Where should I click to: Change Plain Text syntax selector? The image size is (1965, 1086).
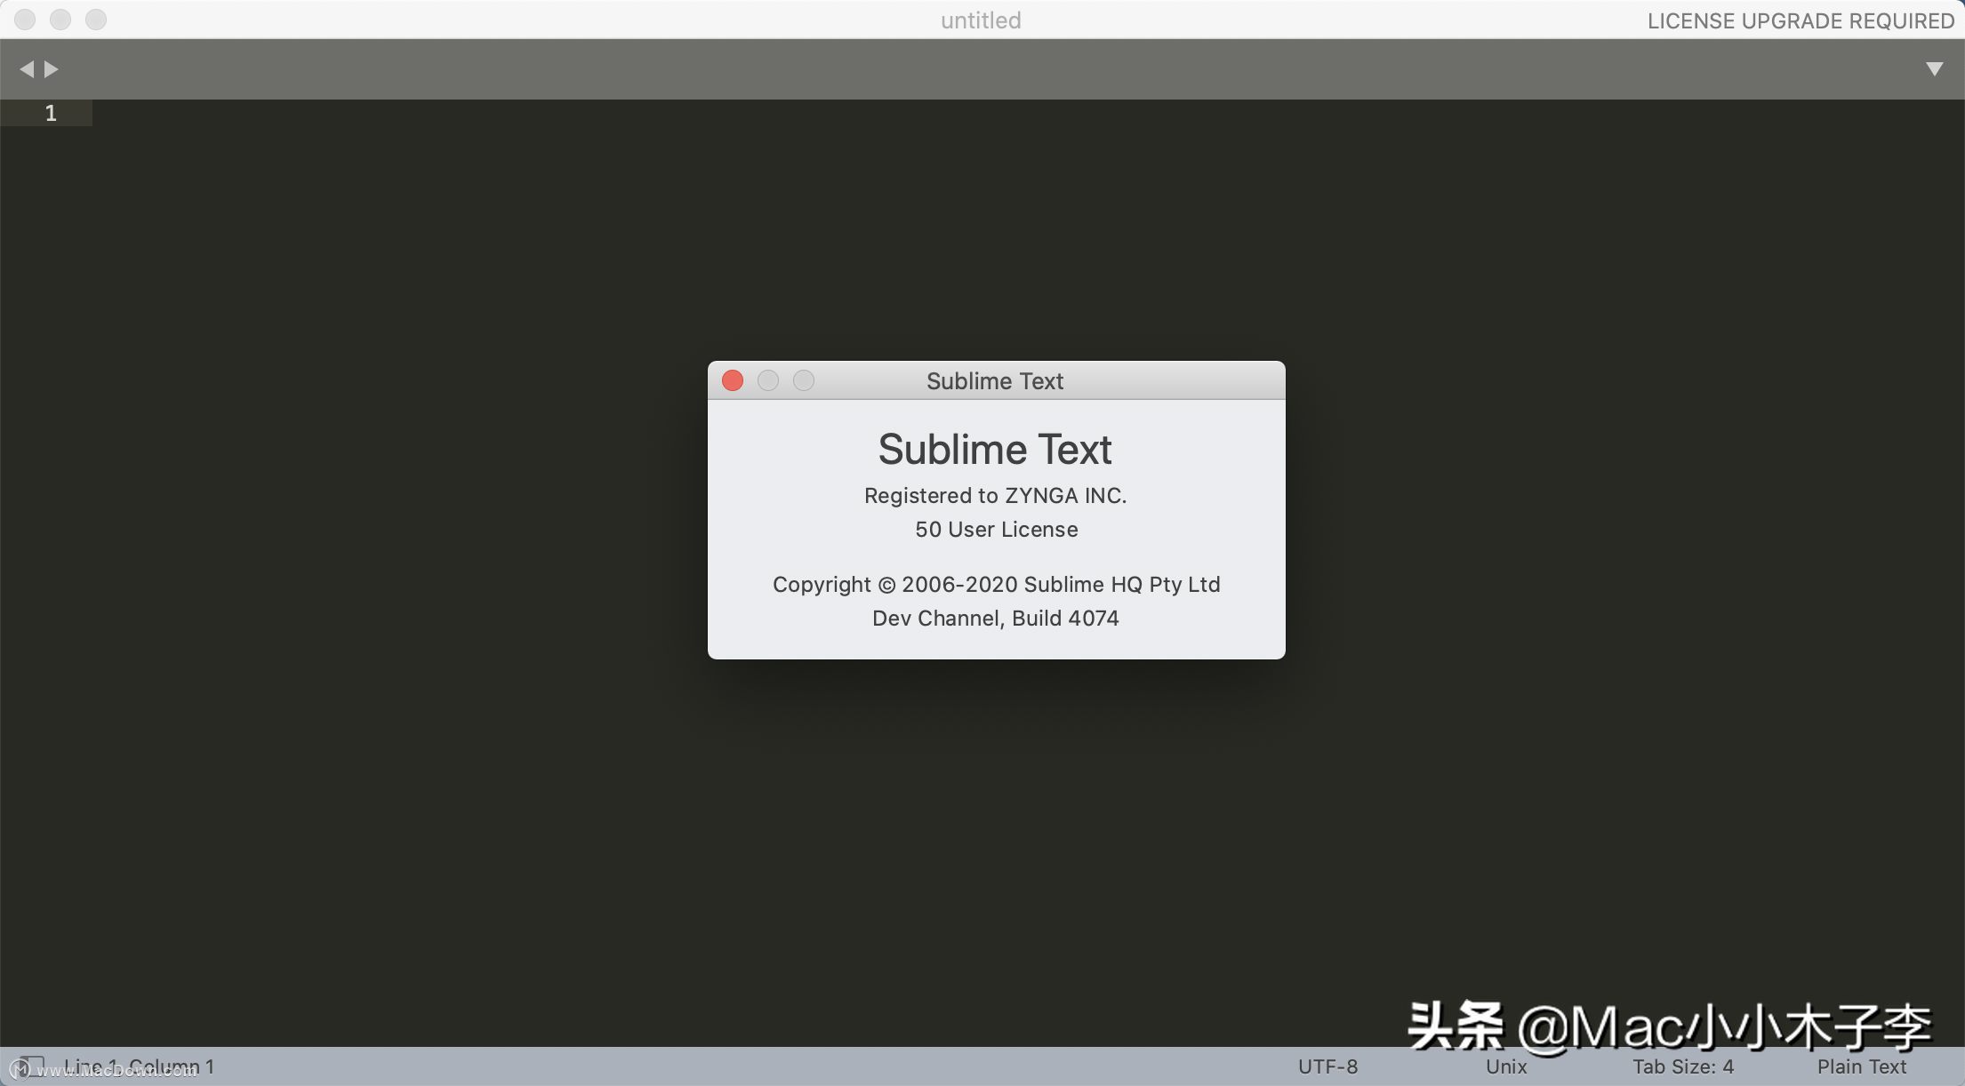pos(1861,1066)
